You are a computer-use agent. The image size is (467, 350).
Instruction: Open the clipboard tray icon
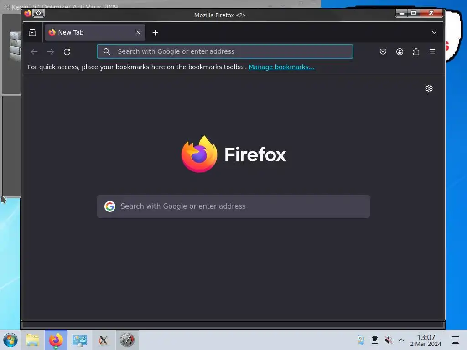click(x=375, y=340)
